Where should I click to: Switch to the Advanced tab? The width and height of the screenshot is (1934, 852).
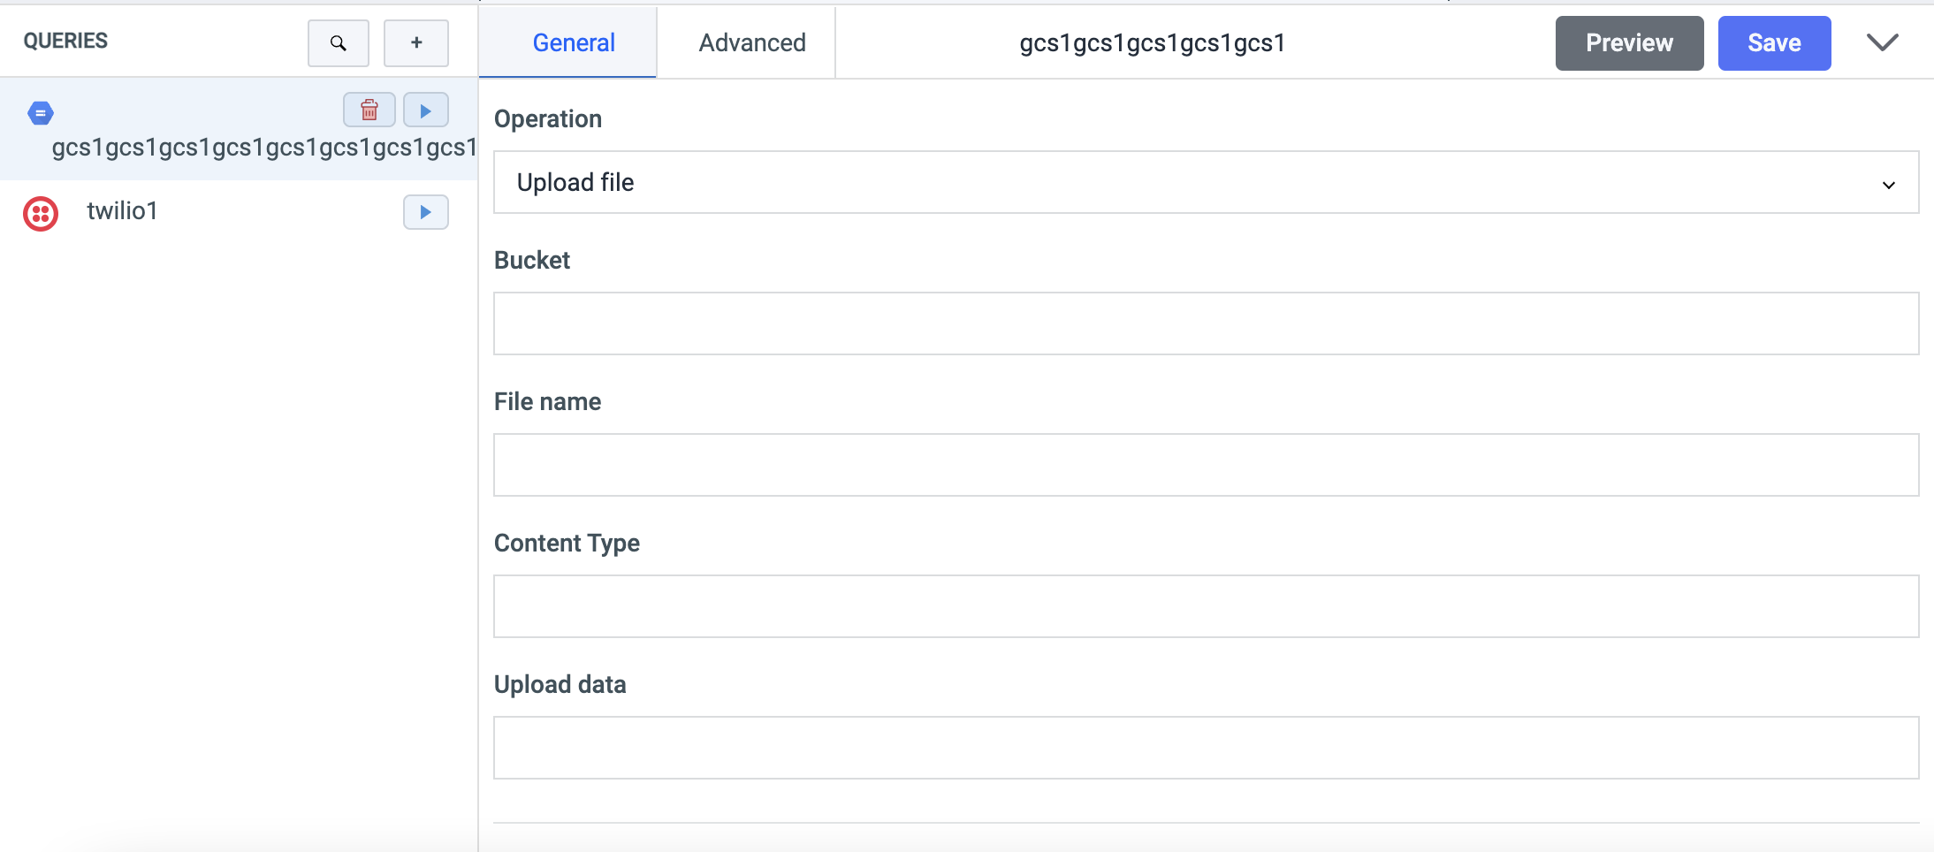[750, 42]
